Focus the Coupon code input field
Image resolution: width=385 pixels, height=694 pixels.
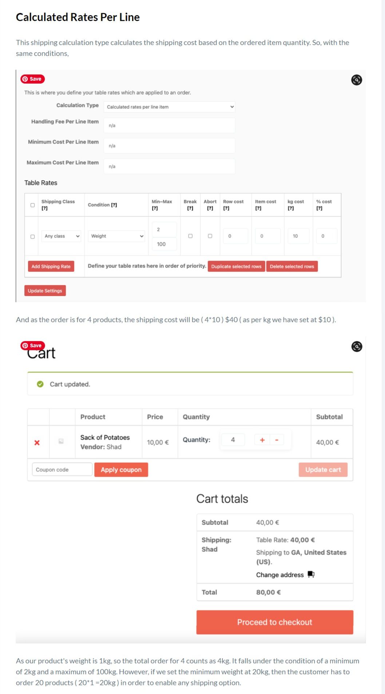[62, 470]
